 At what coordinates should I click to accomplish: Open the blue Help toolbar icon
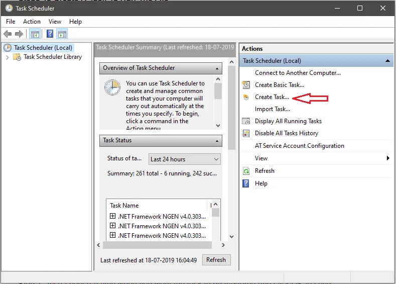[x=50, y=34]
